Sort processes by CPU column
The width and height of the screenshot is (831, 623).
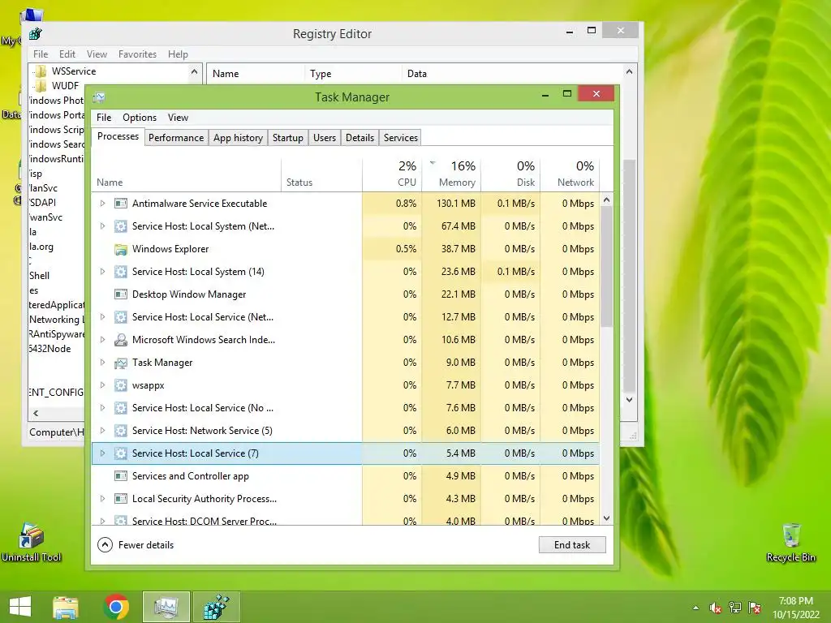pos(392,174)
